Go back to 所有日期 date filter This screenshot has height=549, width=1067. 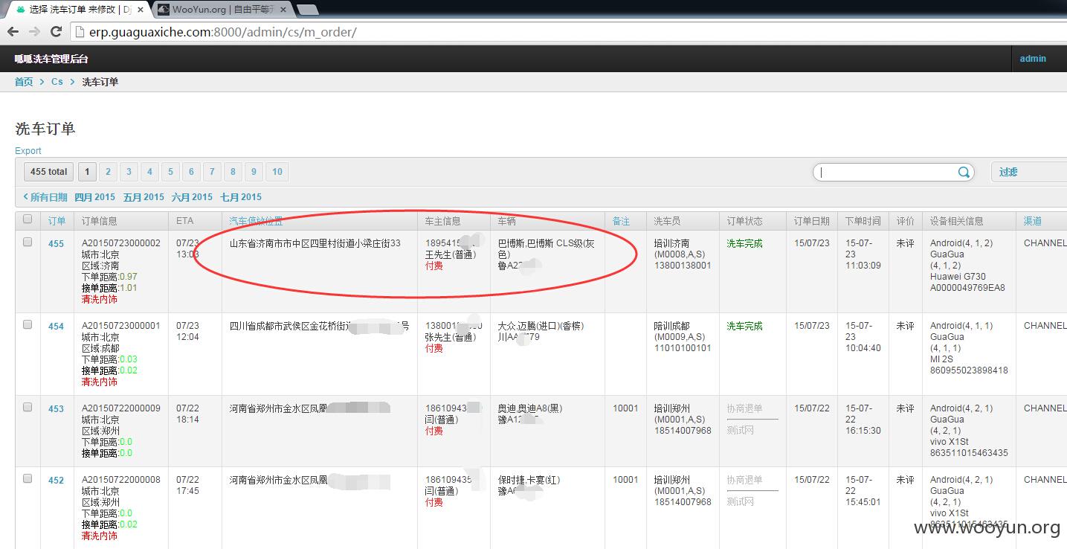45,197
